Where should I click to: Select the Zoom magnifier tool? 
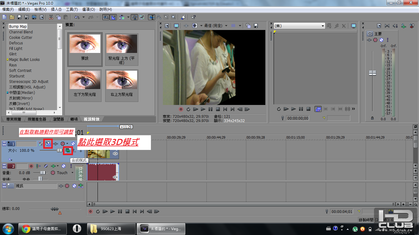click(173, 17)
